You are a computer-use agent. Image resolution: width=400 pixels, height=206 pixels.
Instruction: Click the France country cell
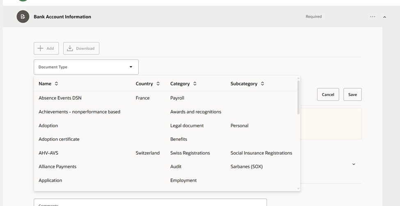143,98
